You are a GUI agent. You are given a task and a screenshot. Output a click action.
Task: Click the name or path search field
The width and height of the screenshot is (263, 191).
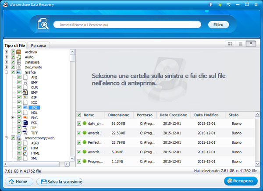[127, 25]
